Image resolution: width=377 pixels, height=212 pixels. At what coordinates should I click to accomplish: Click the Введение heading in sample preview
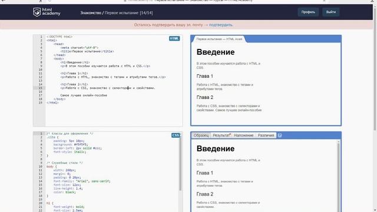[x=216, y=148]
